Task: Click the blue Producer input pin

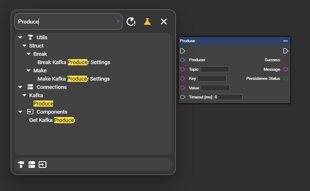Action: (x=183, y=60)
